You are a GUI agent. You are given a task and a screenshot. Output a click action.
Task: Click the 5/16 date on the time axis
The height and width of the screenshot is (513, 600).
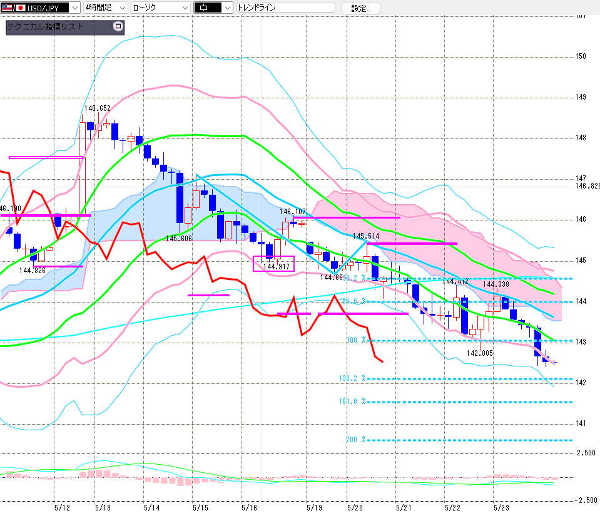pyautogui.click(x=250, y=507)
